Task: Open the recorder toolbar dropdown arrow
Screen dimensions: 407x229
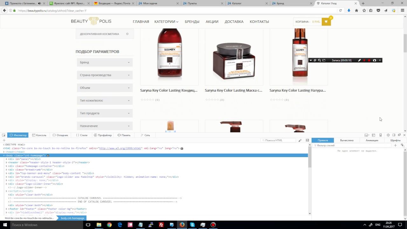Action: point(311,60)
